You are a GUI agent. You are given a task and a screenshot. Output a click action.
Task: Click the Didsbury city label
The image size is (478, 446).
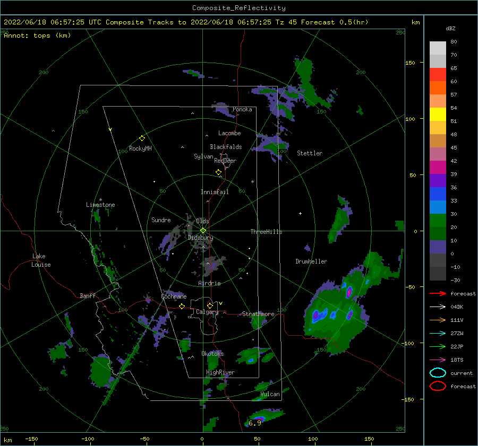click(x=200, y=238)
